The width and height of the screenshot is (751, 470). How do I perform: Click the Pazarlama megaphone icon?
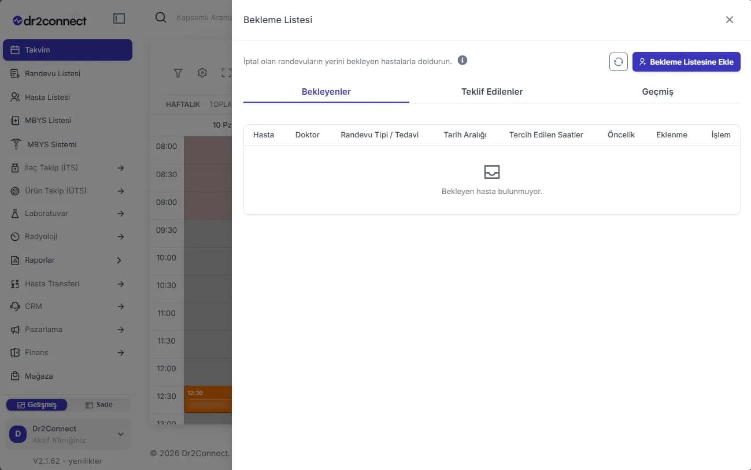(x=15, y=329)
